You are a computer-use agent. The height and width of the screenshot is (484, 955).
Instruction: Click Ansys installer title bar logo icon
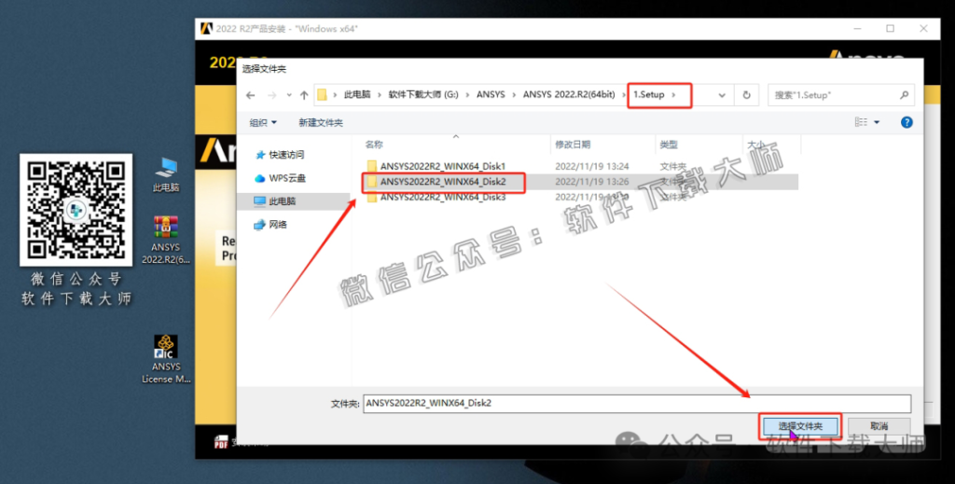tap(206, 29)
